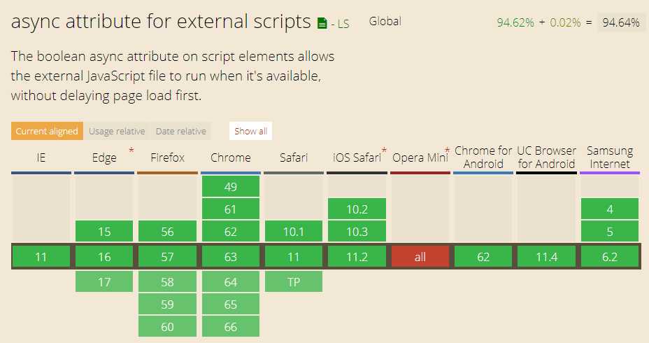Click the Edge 17 version cell
The width and height of the screenshot is (649, 343).
[104, 281]
